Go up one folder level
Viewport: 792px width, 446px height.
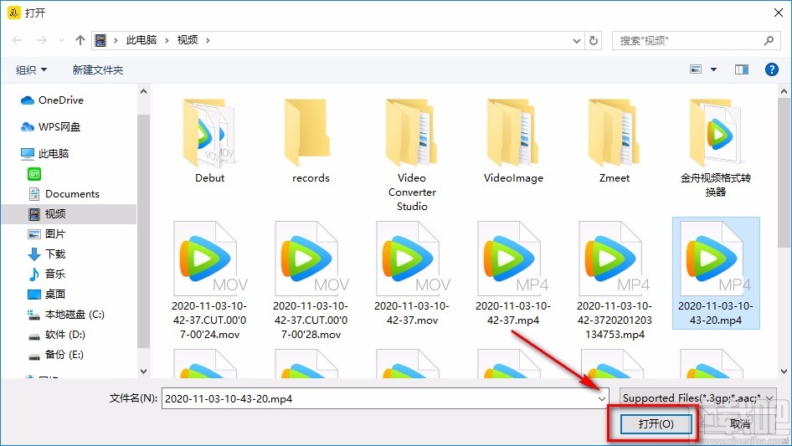tap(80, 40)
